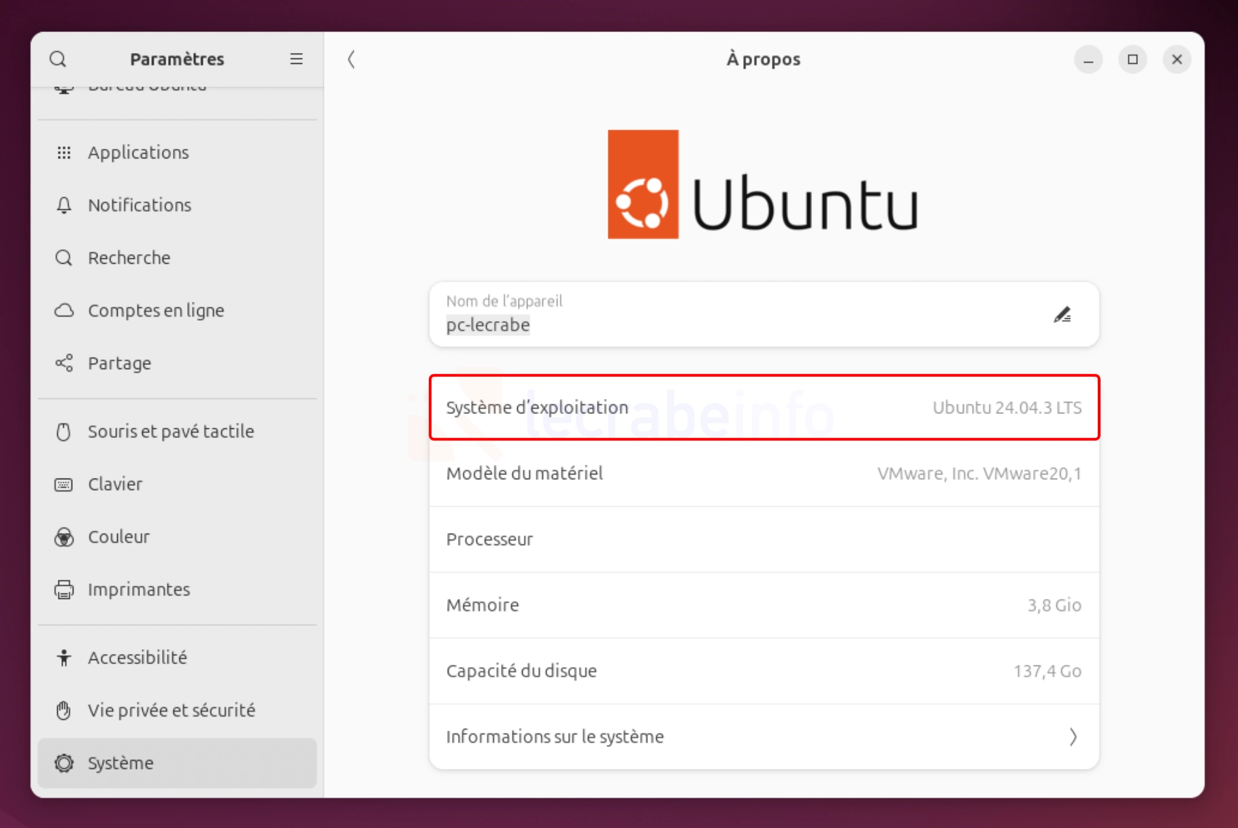Click the 137,4 Go disk value

point(1047,671)
